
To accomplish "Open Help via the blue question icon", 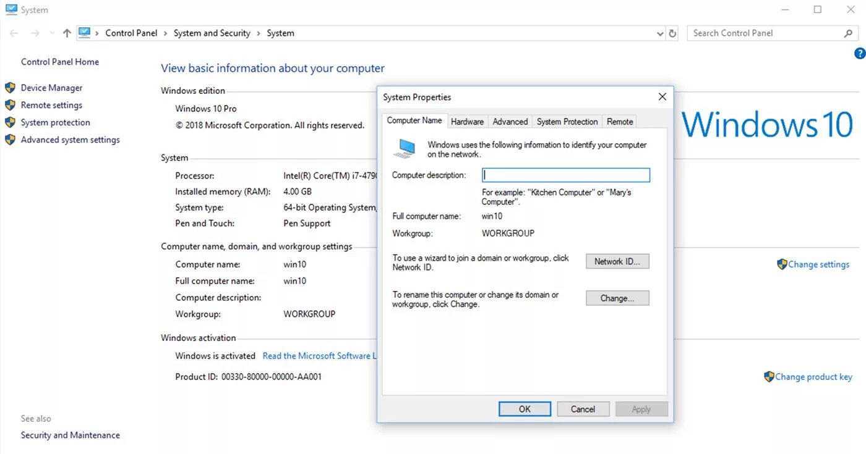I will tap(860, 54).
